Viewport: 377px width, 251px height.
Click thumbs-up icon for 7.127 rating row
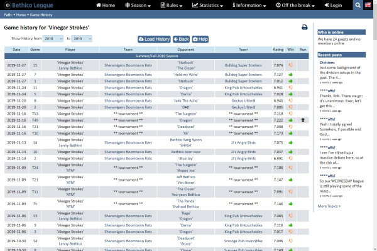click(290, 73)
